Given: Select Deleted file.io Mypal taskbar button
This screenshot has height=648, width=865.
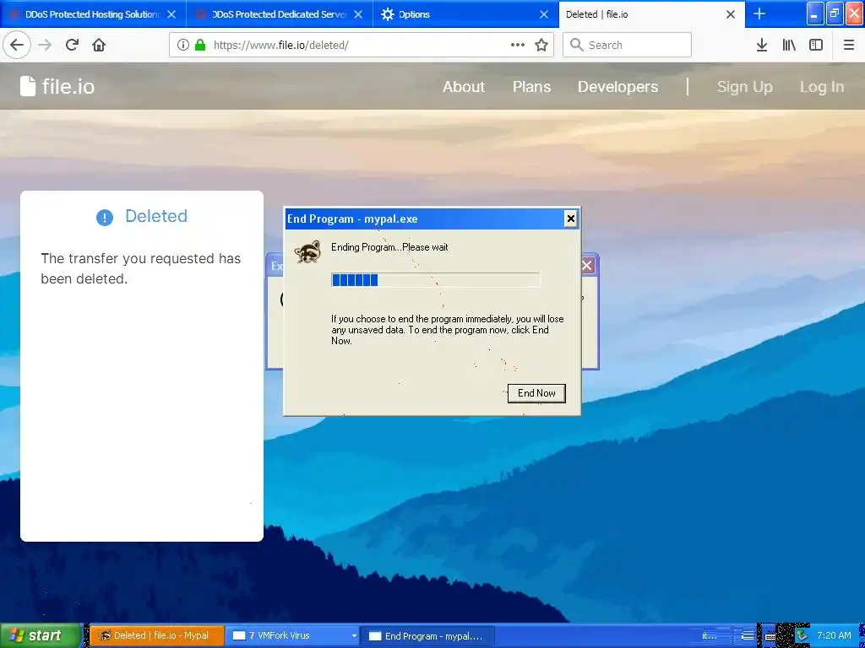Looking at the screenshot, I should (156, 635).
